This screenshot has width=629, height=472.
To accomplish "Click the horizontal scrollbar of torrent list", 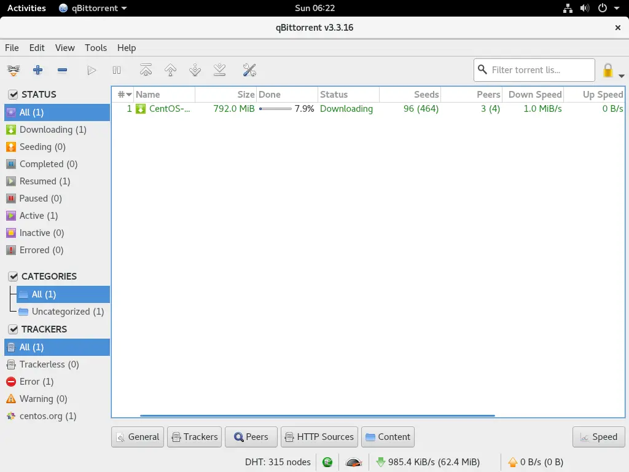I will (x=318, y=416).
